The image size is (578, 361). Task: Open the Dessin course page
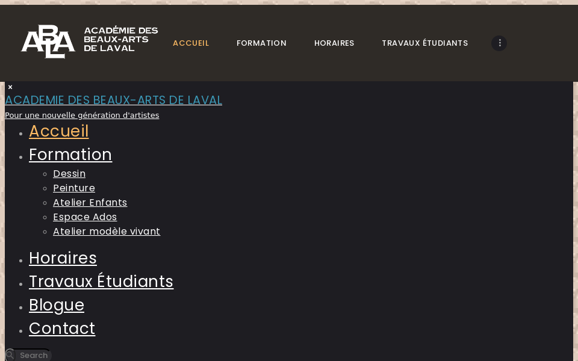point(69,174)
